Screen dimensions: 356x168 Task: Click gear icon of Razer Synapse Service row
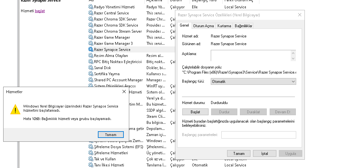(91, 49)
